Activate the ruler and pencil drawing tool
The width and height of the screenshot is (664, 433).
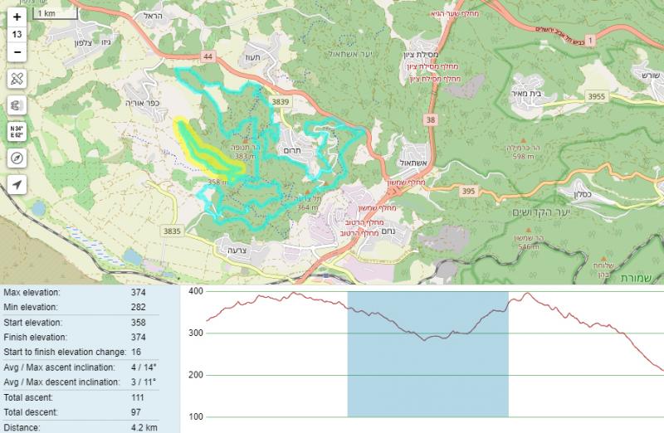point(17,80)
